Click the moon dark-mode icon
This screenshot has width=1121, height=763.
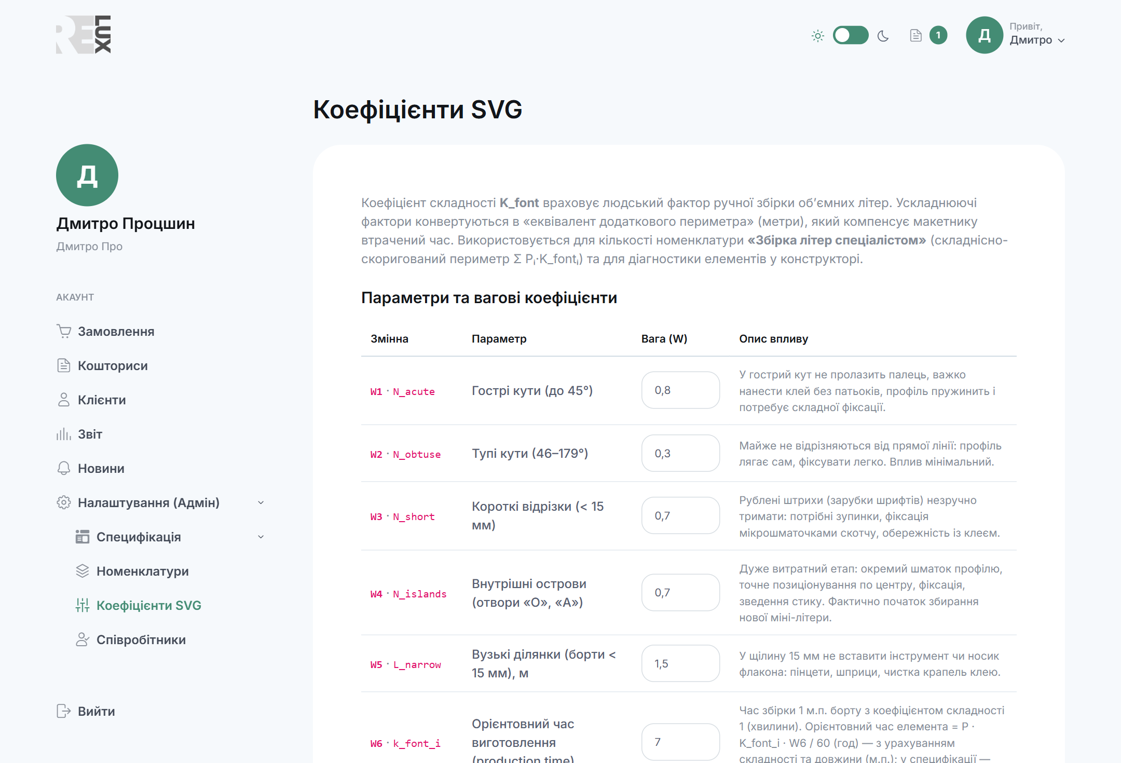click(x=883, y=36)
